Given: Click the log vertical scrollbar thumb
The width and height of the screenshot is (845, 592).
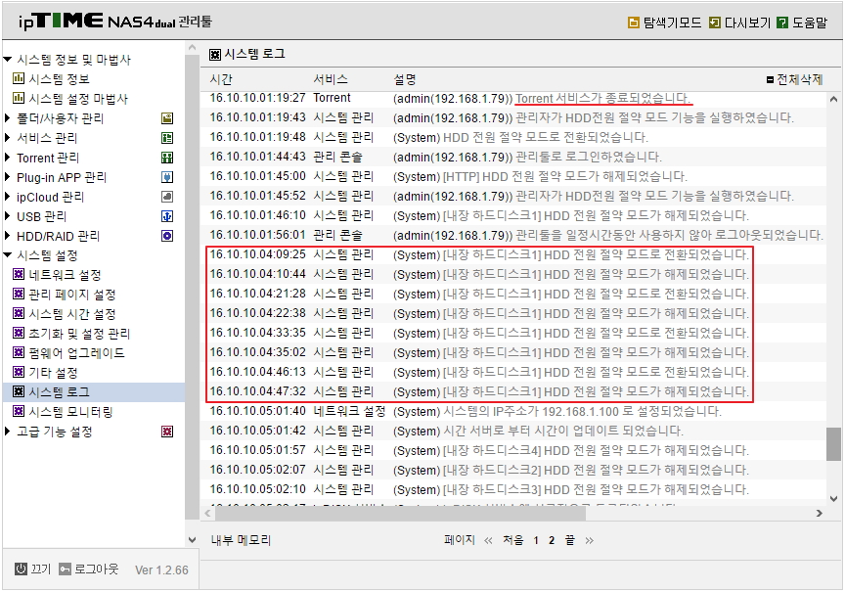Looking at the screenshot, I should tap(833, 444).
